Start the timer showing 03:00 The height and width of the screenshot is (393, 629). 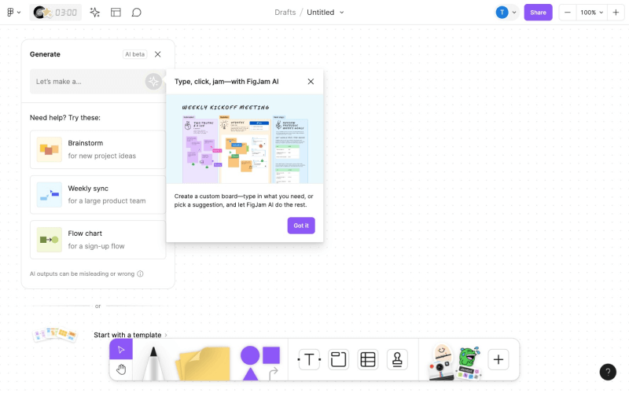[66, 13]
